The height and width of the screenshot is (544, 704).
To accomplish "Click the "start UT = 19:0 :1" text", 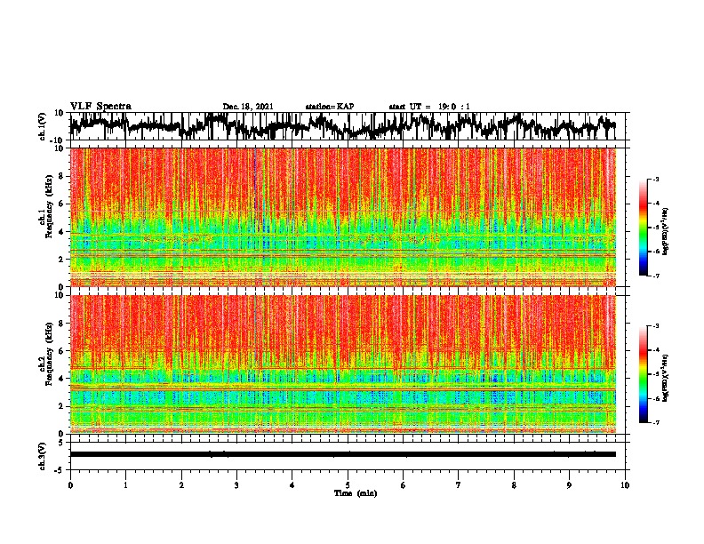I will coord(429,107).
